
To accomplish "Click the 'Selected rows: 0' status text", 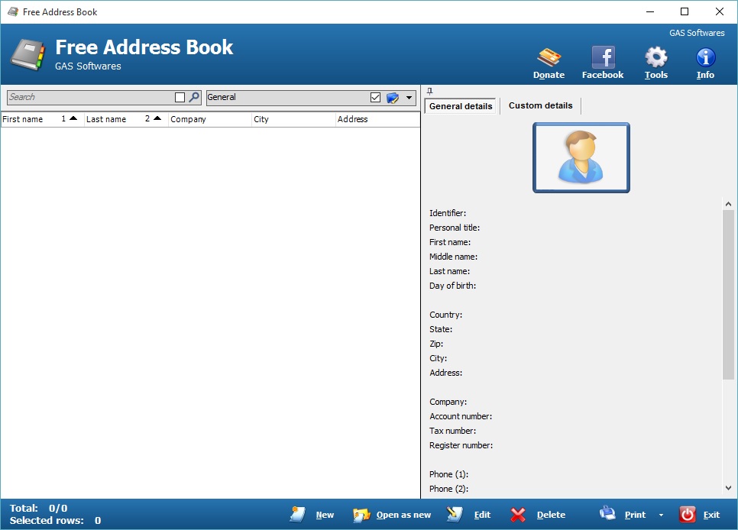I will (55, 521).
